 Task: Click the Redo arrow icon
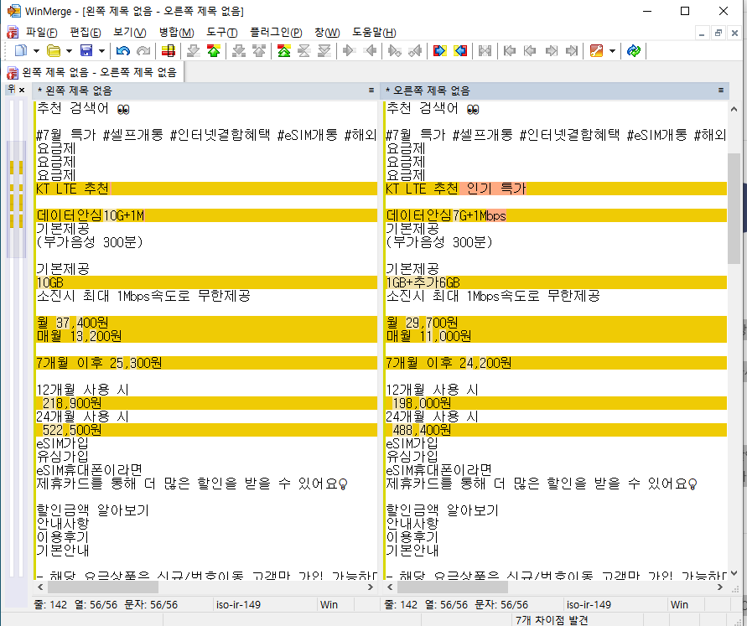[143, 50]
